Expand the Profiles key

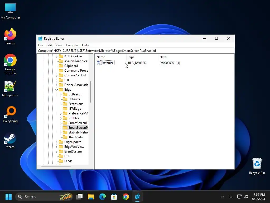pyautogui.click(x=61, y=118)
